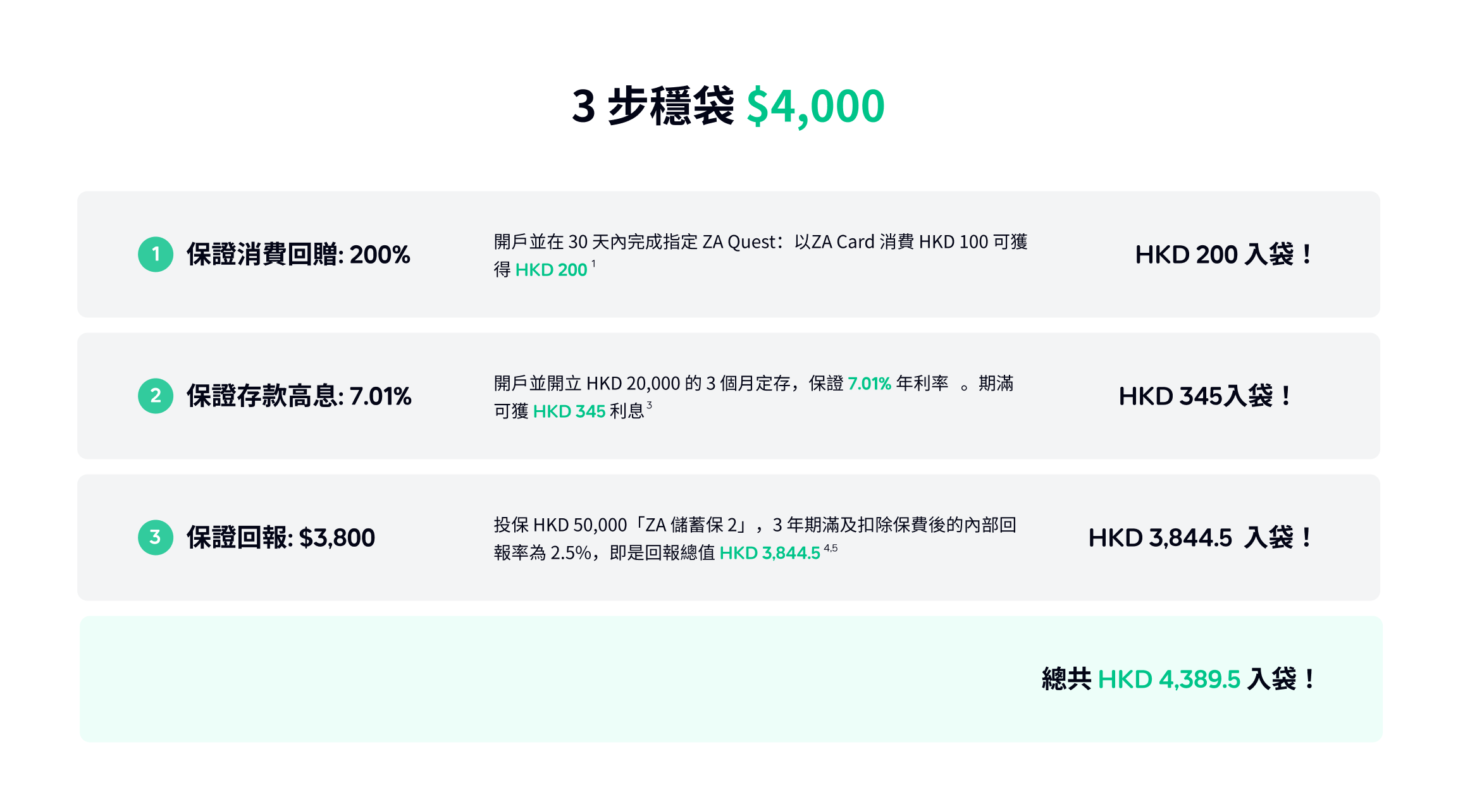This screenshot has height=797, width=1458.
Task: Click the HKD 200 入袋！ result label
Action: click(1224, 254)
